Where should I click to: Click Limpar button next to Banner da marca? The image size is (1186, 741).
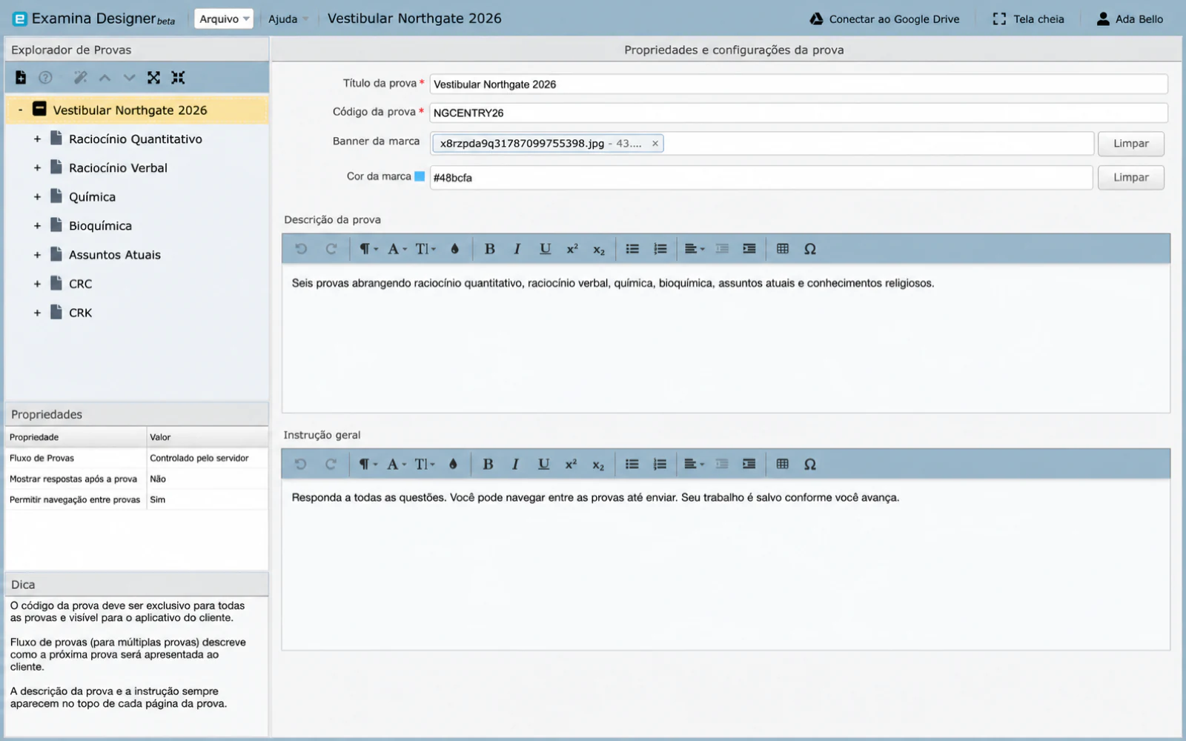pos(1130,143)
